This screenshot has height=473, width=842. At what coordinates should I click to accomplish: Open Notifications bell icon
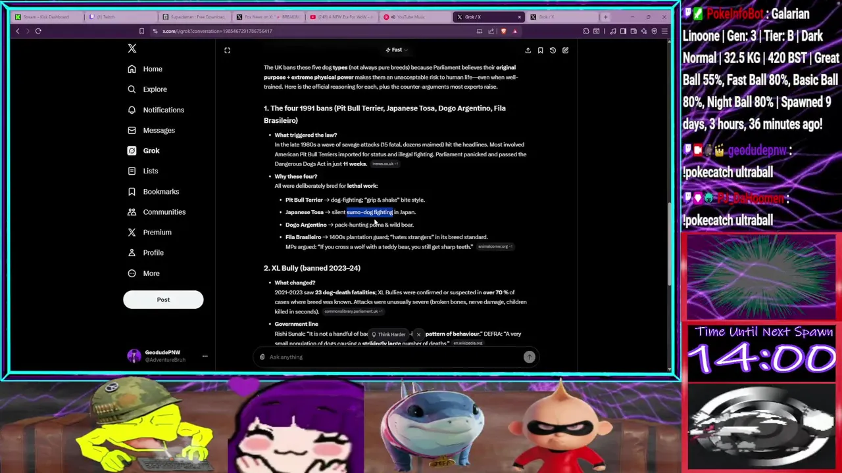132,110
